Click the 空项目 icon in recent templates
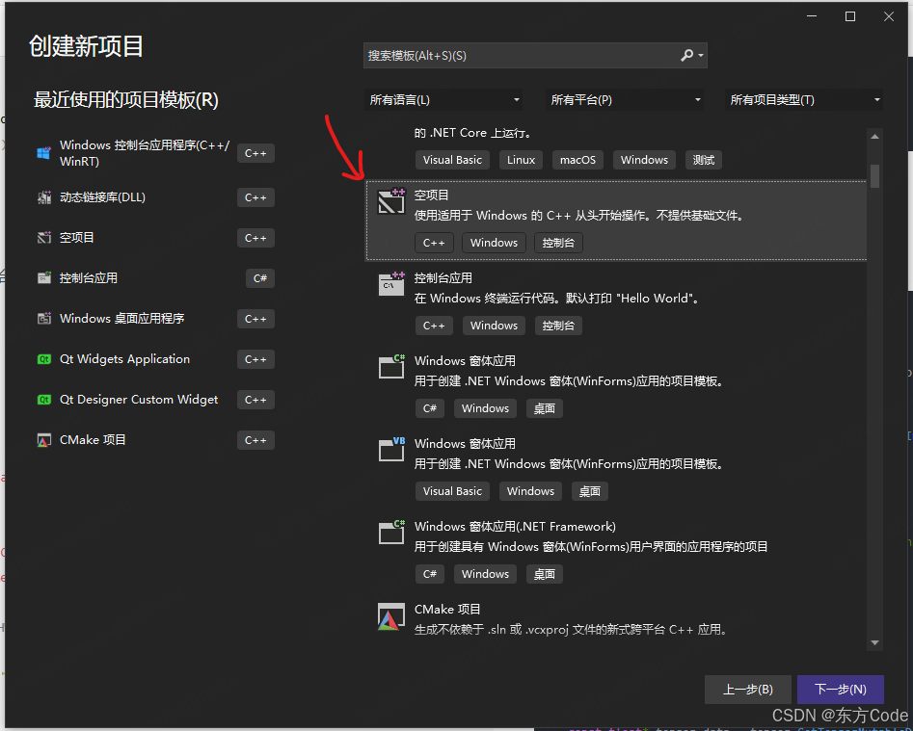 (x=44, y=238)
